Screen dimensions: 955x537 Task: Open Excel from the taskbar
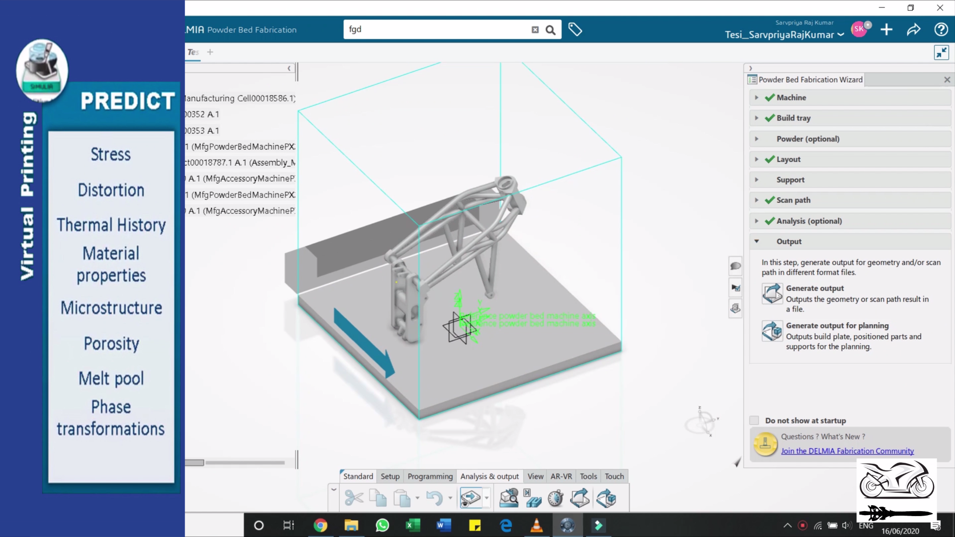tap(413, 525)
